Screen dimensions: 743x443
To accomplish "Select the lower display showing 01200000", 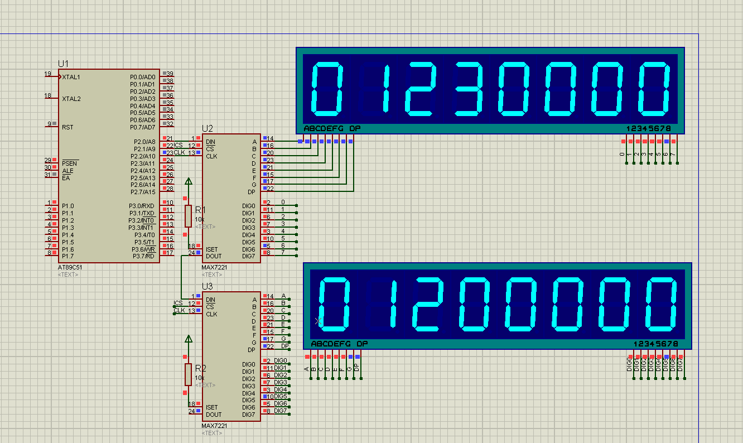I will click(x=498, y=306).
